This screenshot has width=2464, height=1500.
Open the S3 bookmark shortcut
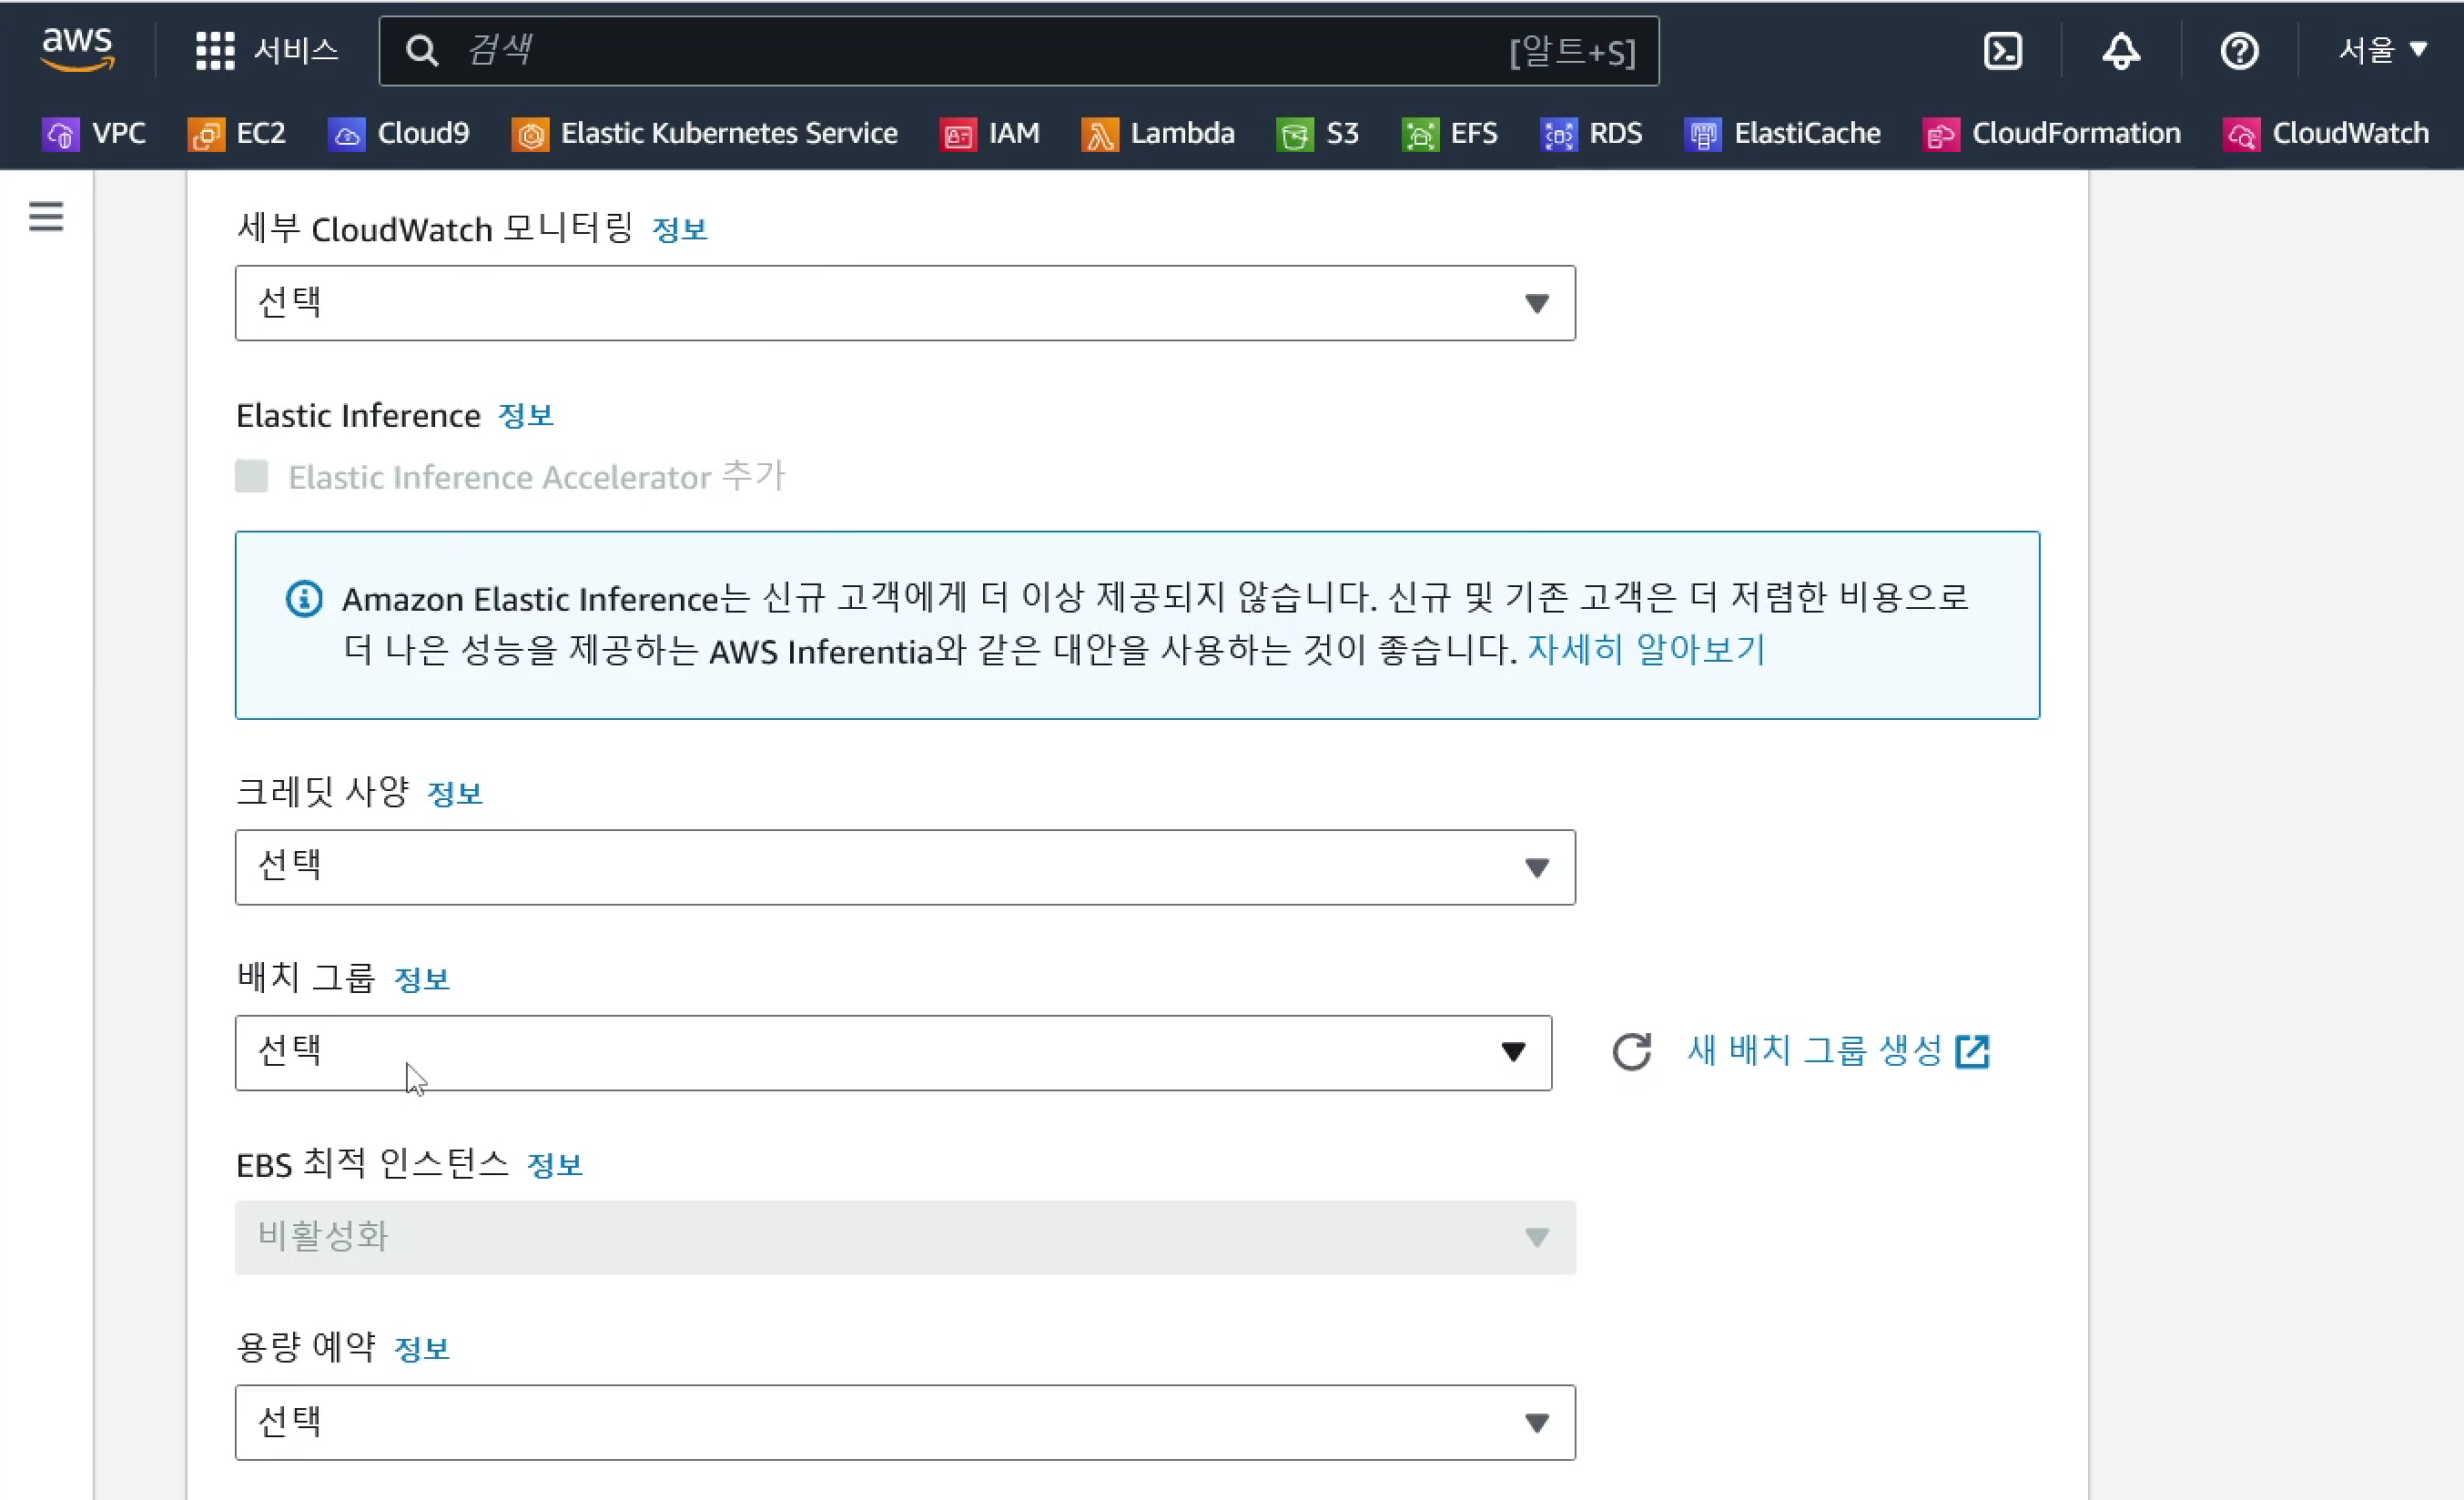click(x=1318, y=134)
